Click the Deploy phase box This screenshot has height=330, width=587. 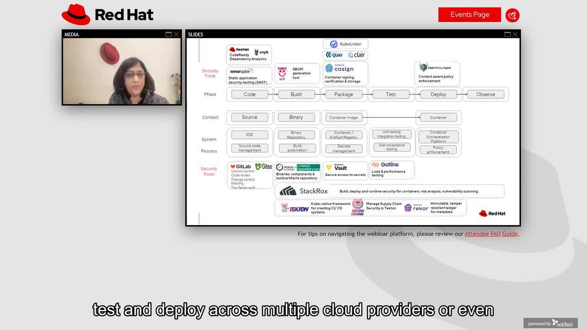point(438,94)
